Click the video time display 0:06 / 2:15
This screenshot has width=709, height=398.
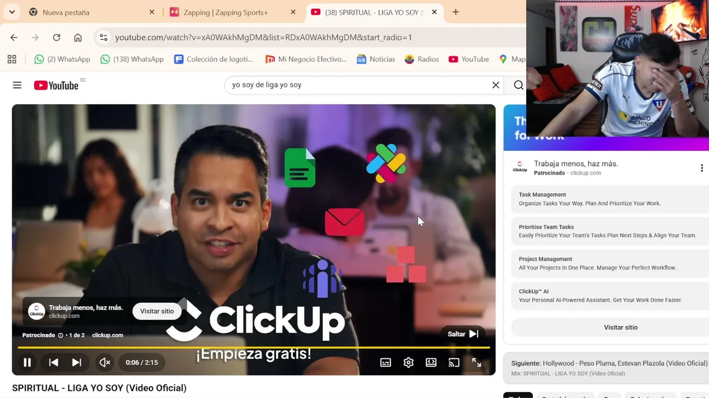[142, 363]
